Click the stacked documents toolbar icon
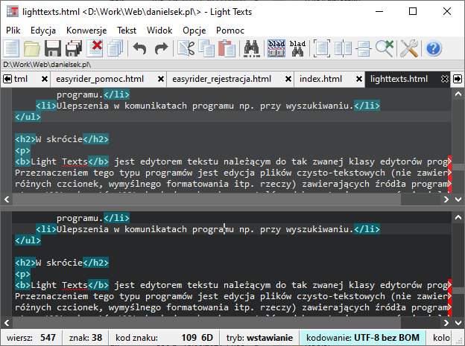Screen dimensions: 465x346 115,48
